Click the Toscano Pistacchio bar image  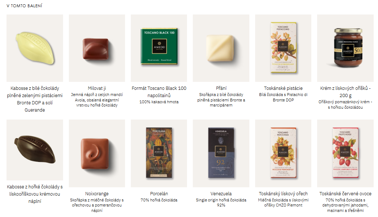coord(283,48)
